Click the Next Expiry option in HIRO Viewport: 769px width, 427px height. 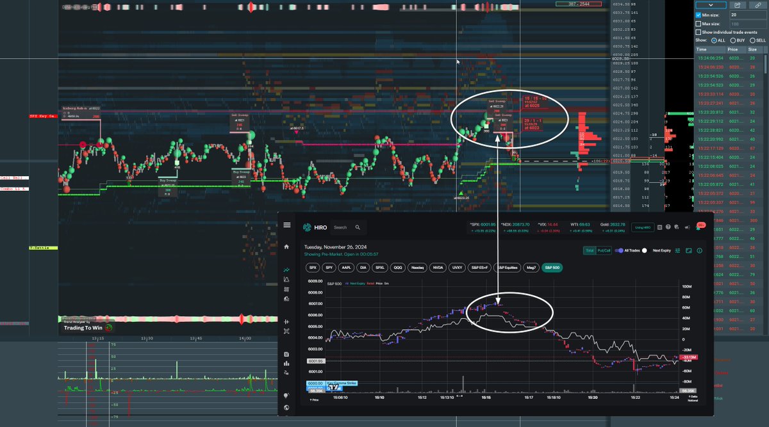(662, 250)
